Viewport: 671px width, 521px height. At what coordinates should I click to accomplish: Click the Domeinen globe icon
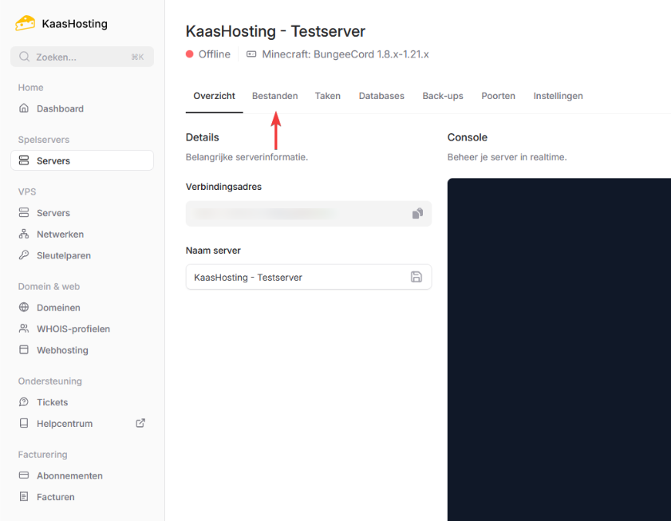click(x=24, y=307)
